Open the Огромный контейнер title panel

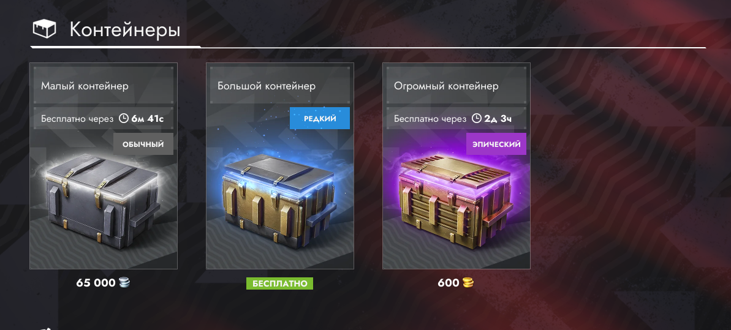coord(456,85)
